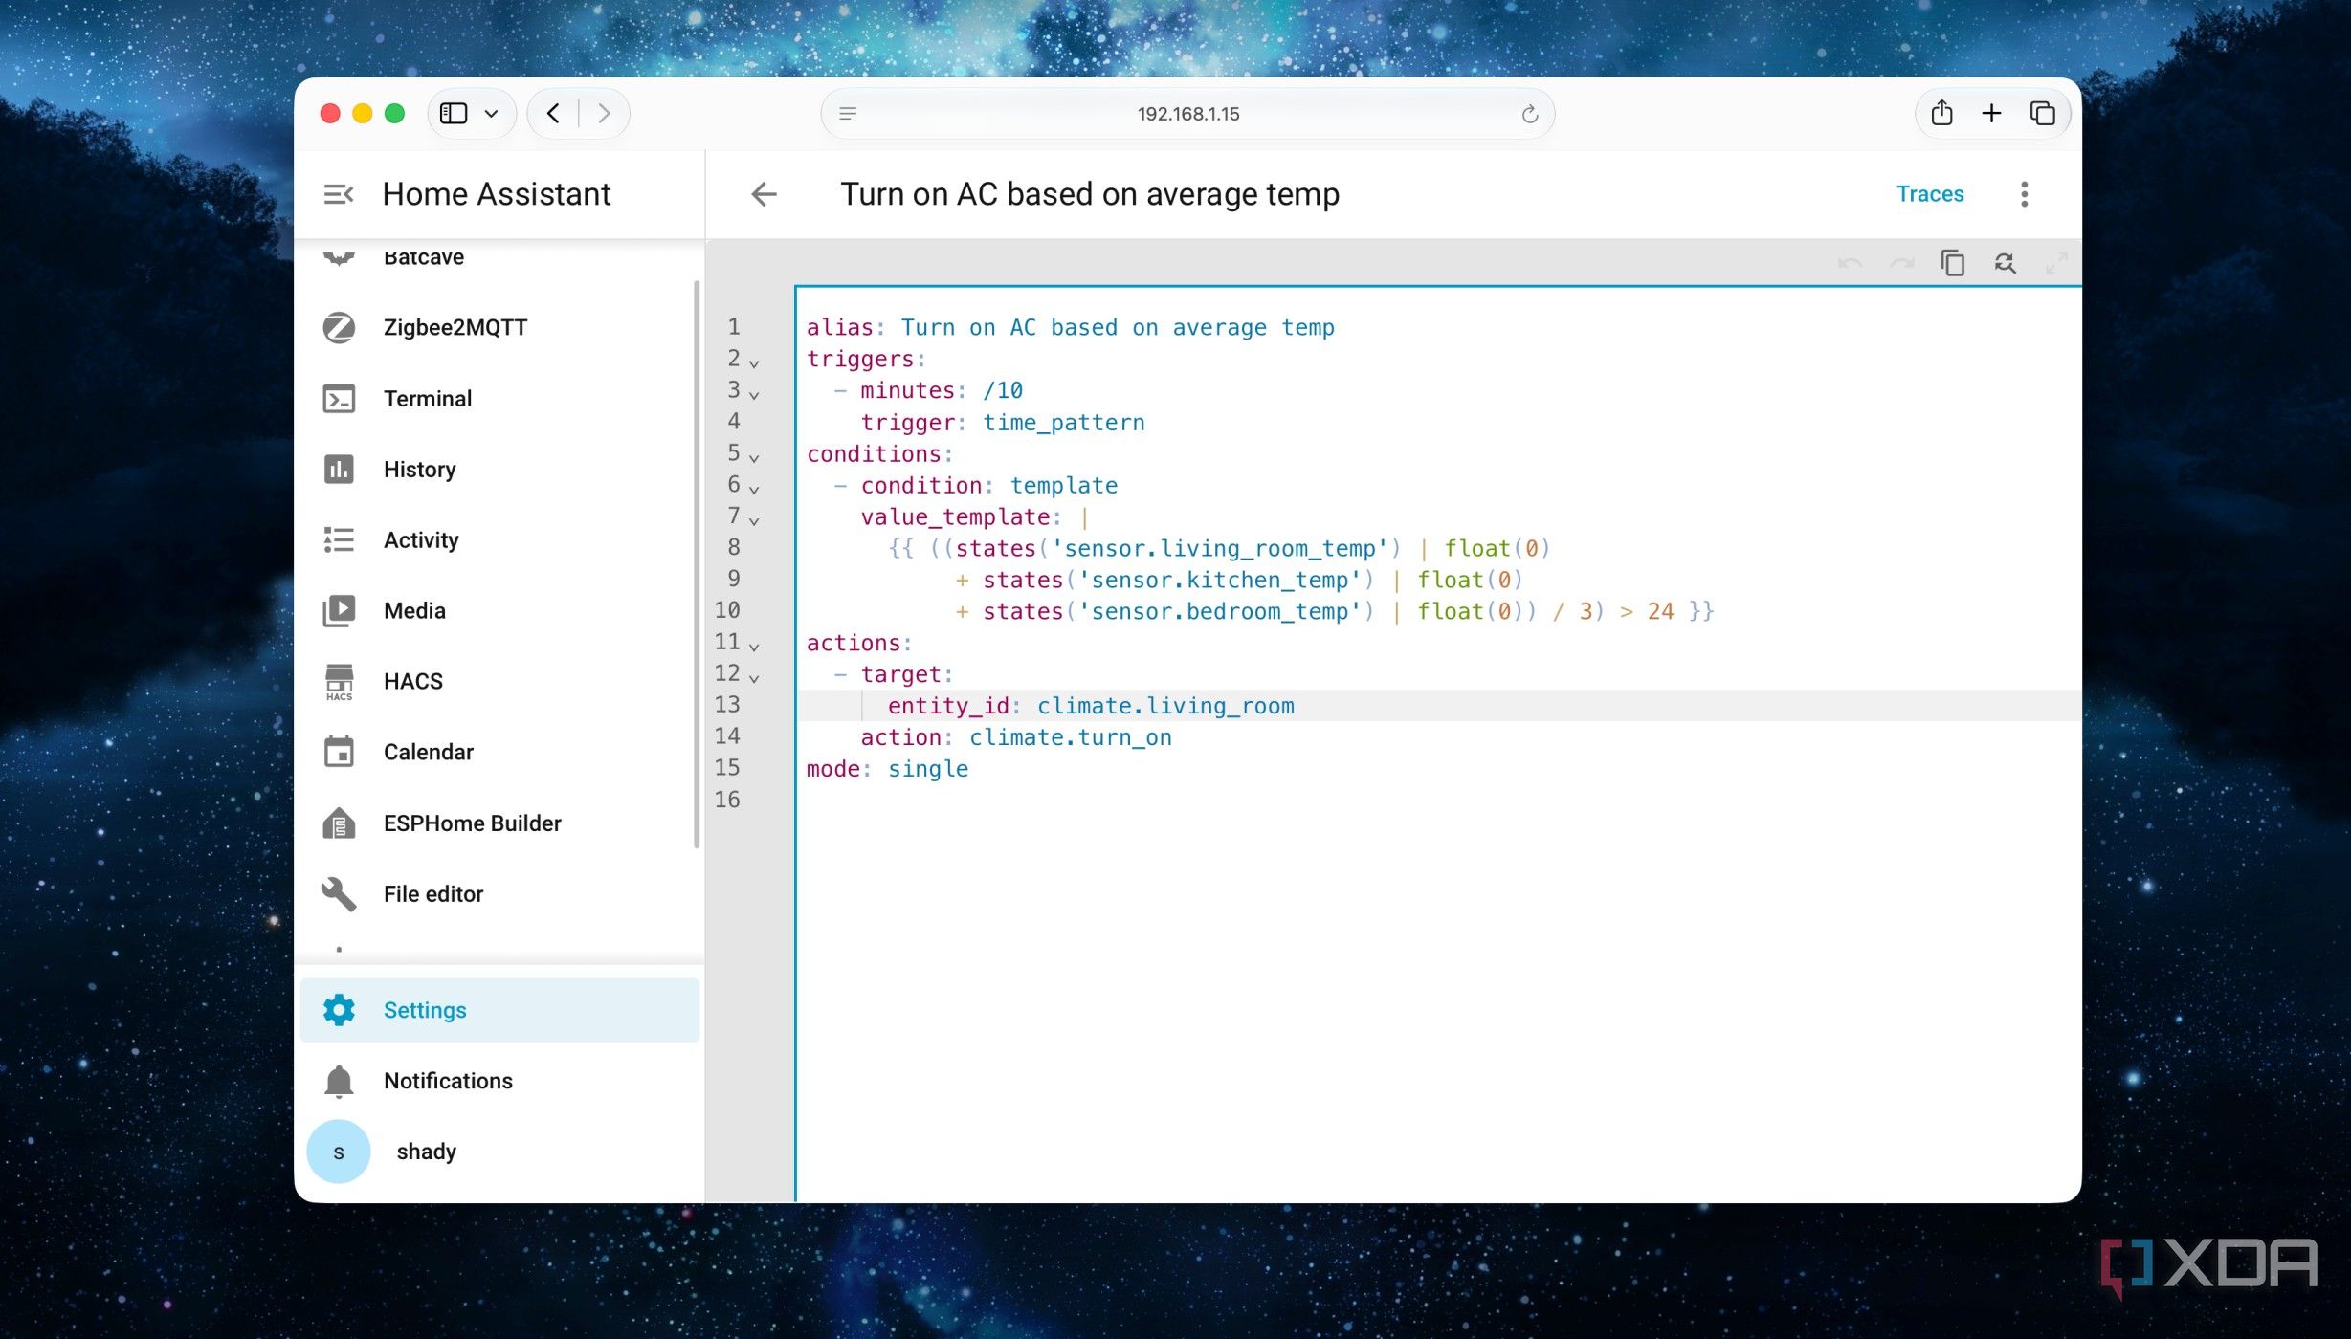Collapse the target block on line 12

pos(754,678)
